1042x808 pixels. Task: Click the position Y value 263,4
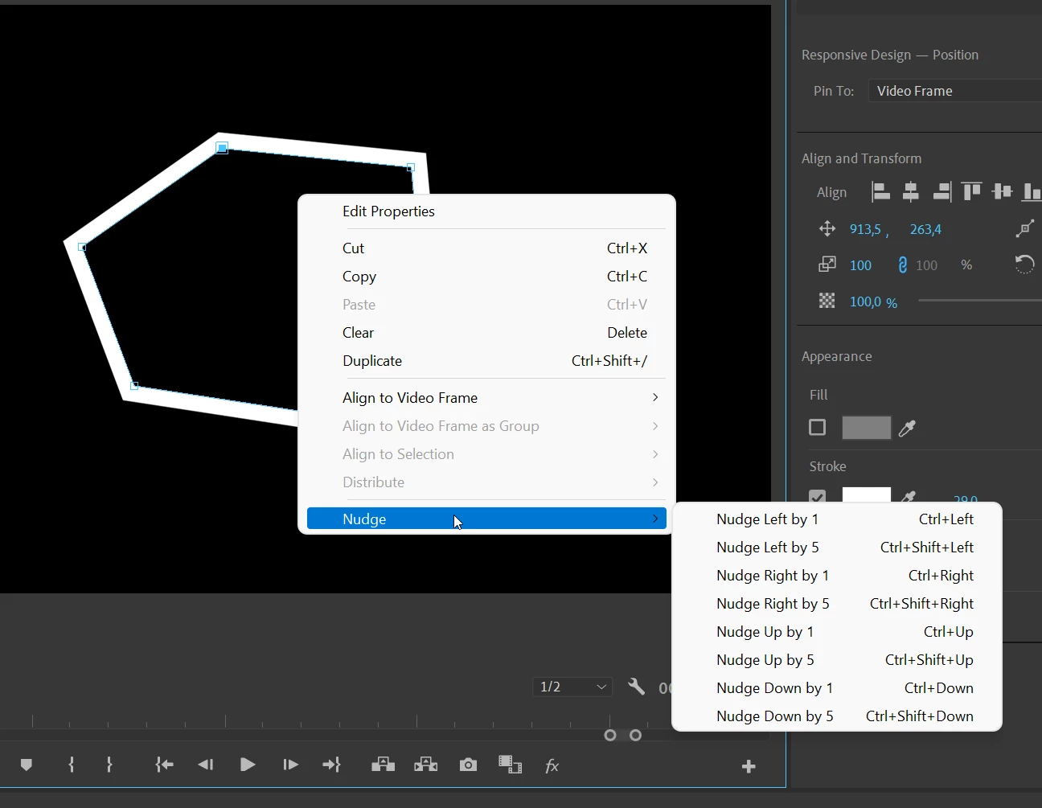pyautogui.click(x=925, y=230)
